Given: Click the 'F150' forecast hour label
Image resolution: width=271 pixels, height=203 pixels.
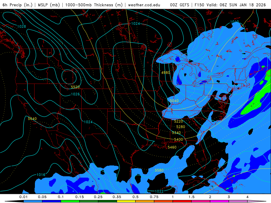Looking at the screenshot, I should [200, 5].
